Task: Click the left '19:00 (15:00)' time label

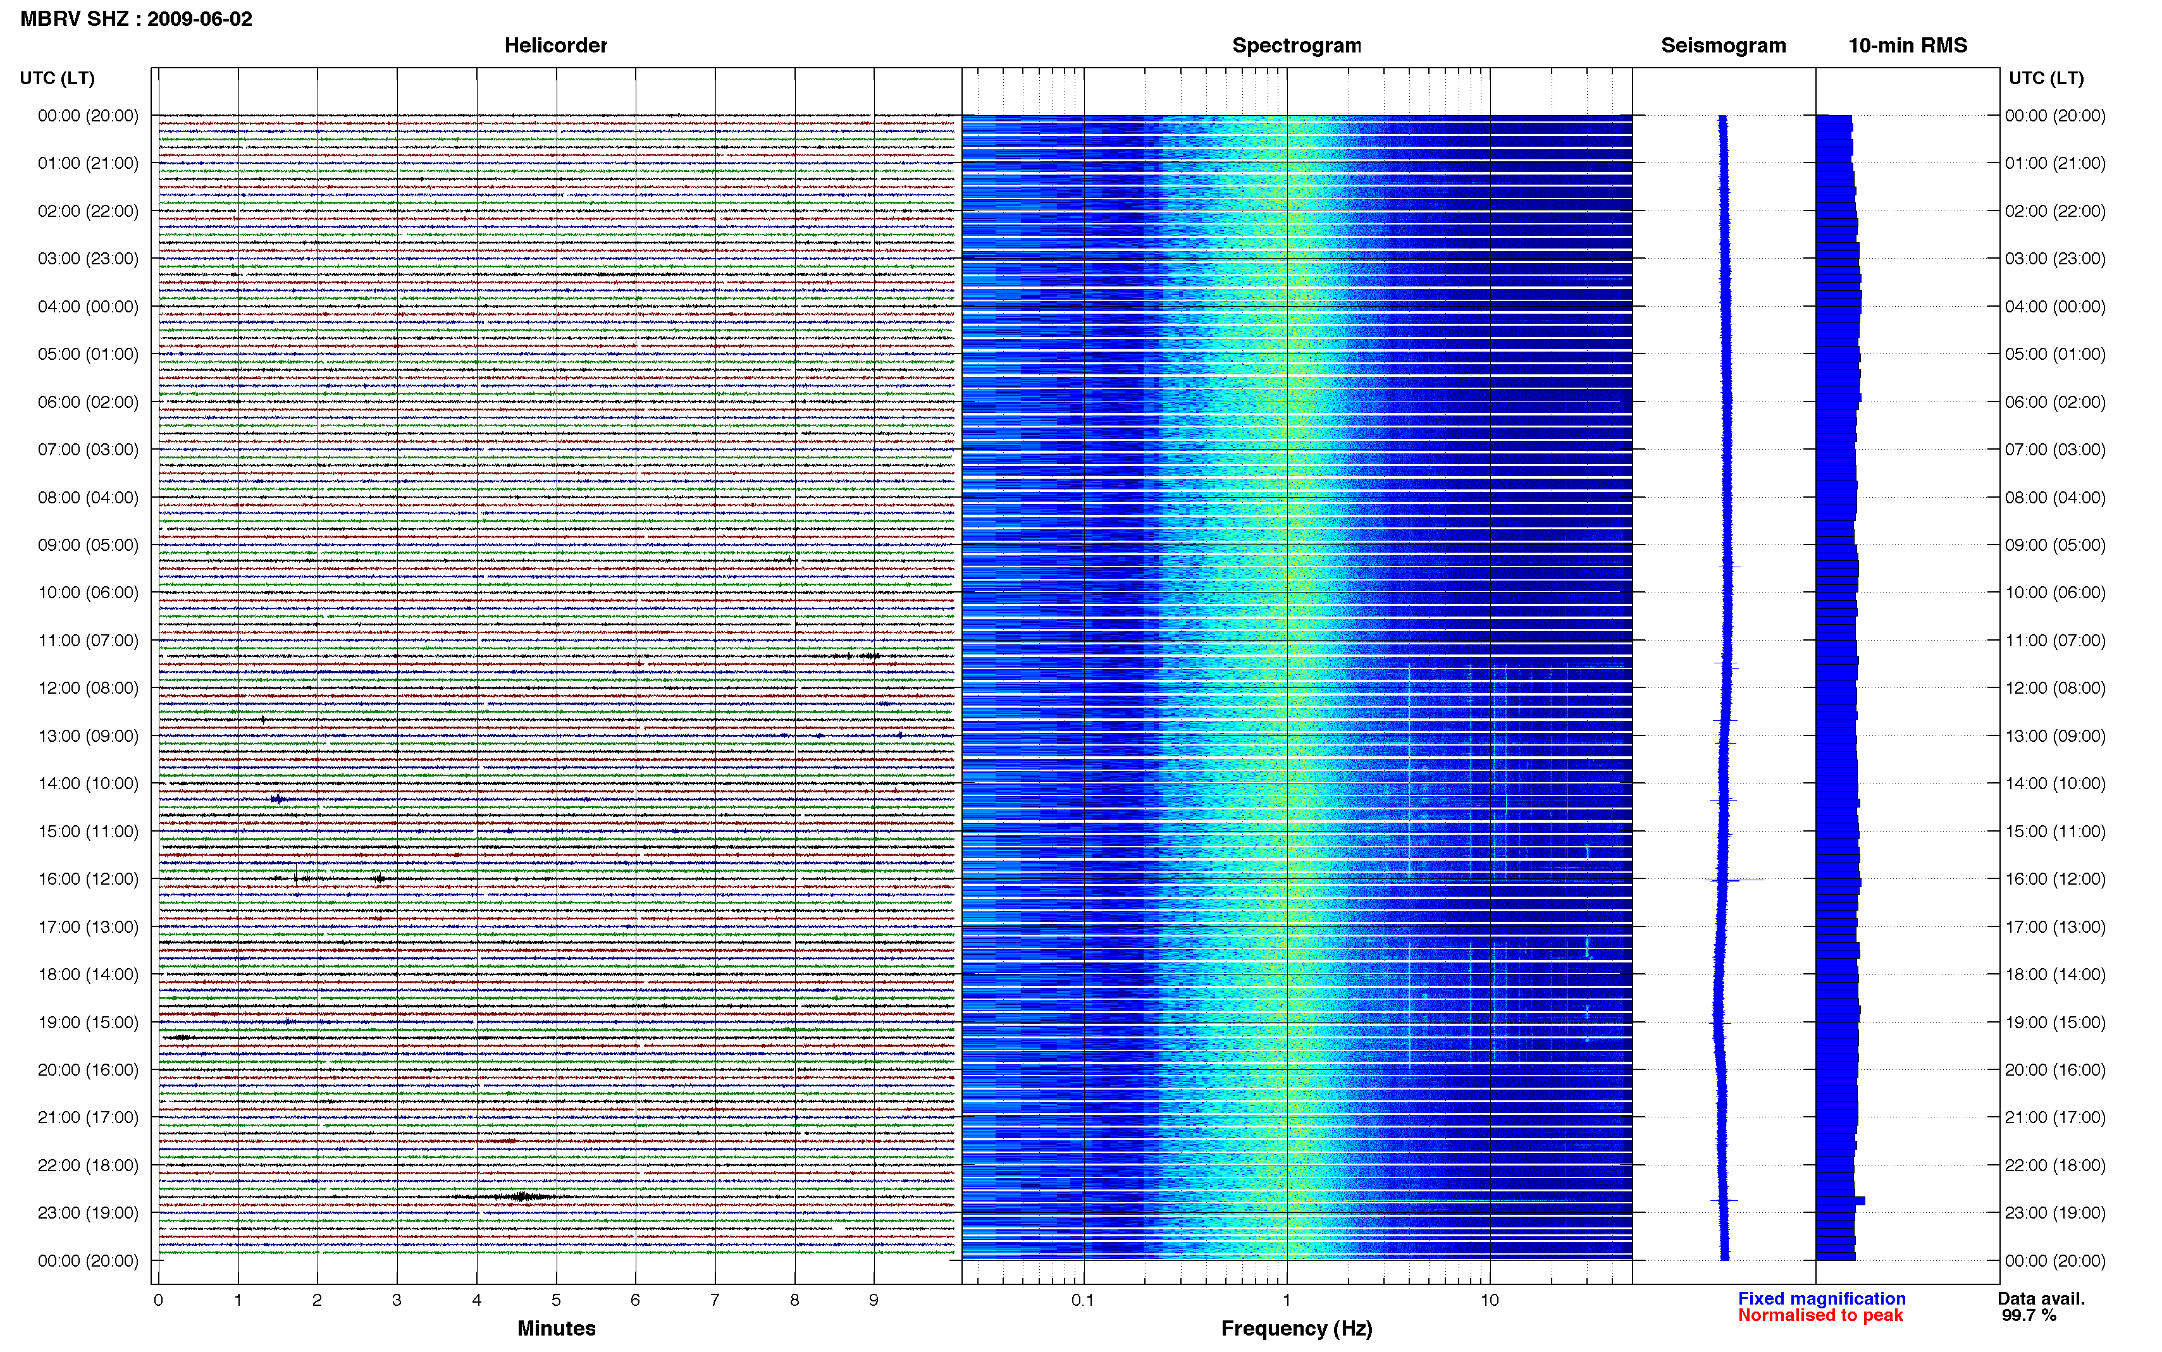Action: point(88,1021)
